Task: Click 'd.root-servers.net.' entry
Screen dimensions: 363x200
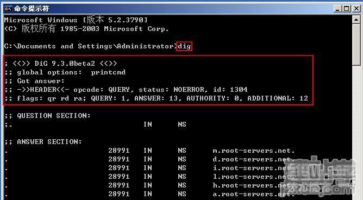Action: tap(254, 159)
